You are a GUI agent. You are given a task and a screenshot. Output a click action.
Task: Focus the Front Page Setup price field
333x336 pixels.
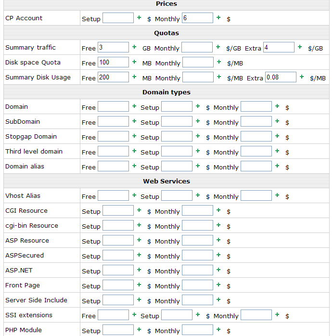[118, 285]
